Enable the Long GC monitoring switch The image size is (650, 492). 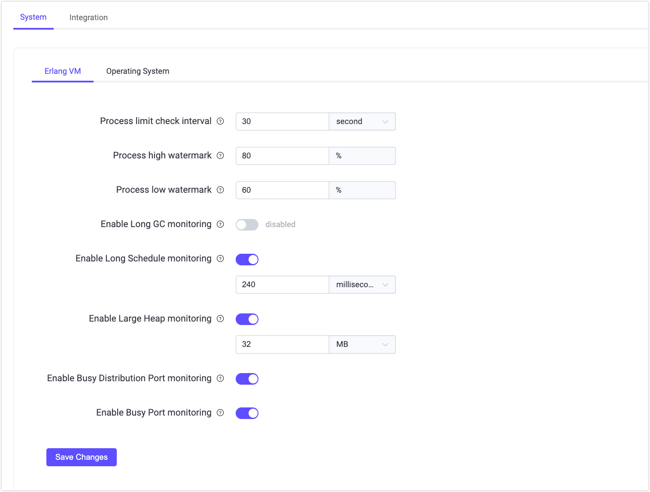pyautogui.click(x=247, y=225)
